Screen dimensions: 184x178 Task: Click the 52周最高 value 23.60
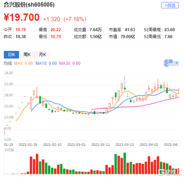pyautogui.click(x=169, y=30)
